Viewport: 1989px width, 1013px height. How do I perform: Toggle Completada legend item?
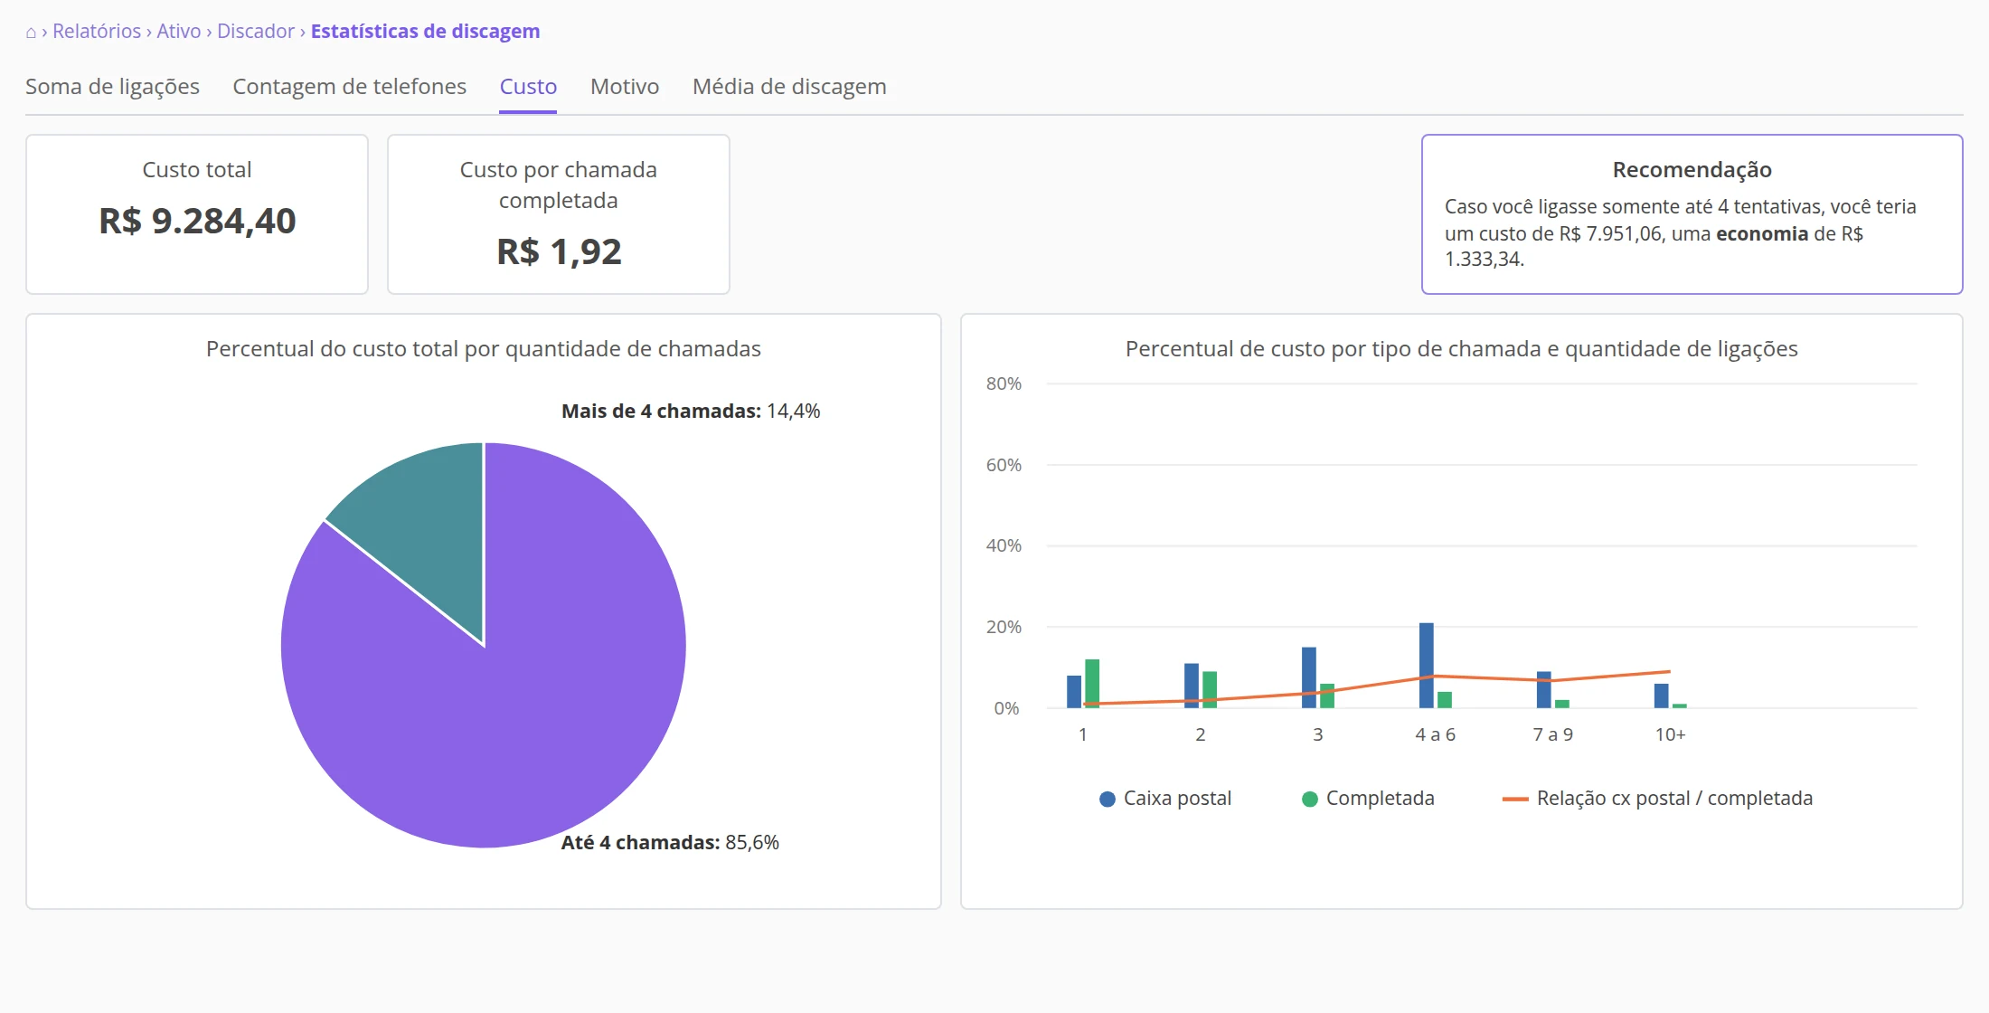[1367, 799]
